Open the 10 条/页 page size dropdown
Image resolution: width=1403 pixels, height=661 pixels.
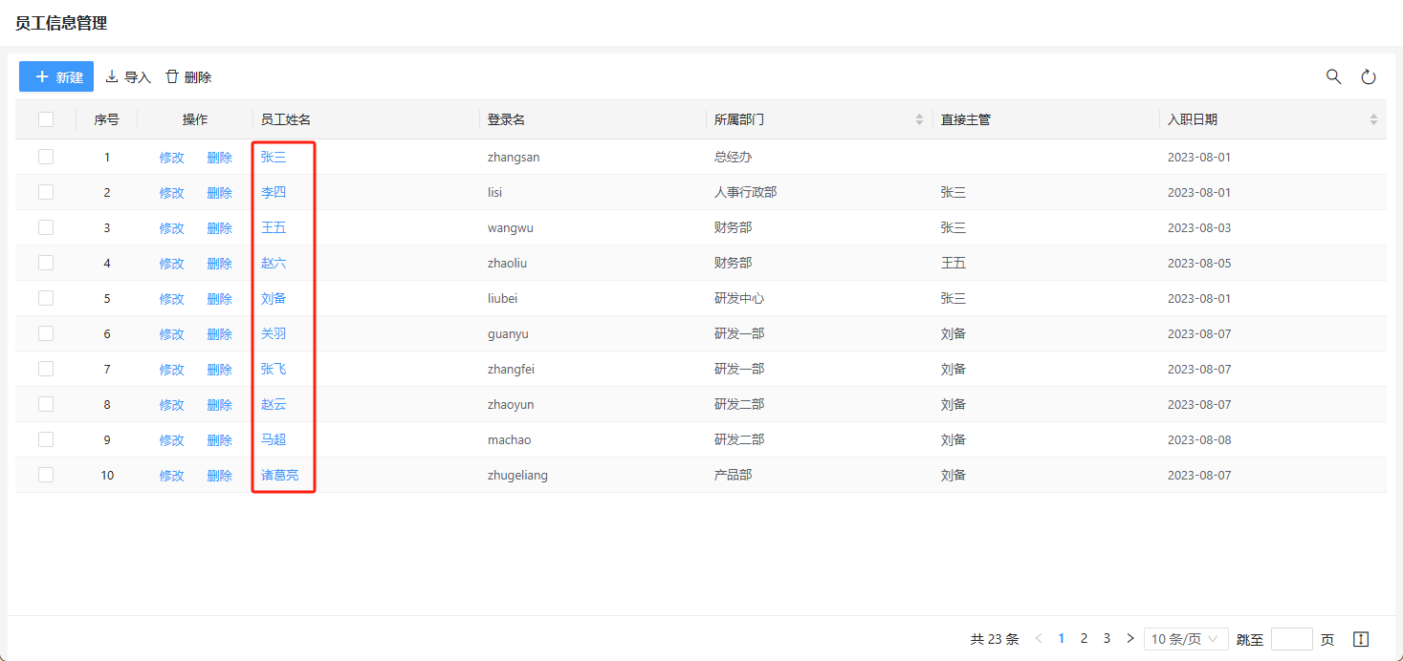pyautogui.click(x=1186, y=639)
